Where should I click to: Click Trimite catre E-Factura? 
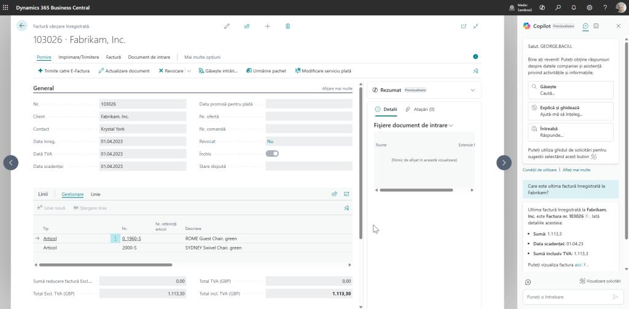click(65, 71)
